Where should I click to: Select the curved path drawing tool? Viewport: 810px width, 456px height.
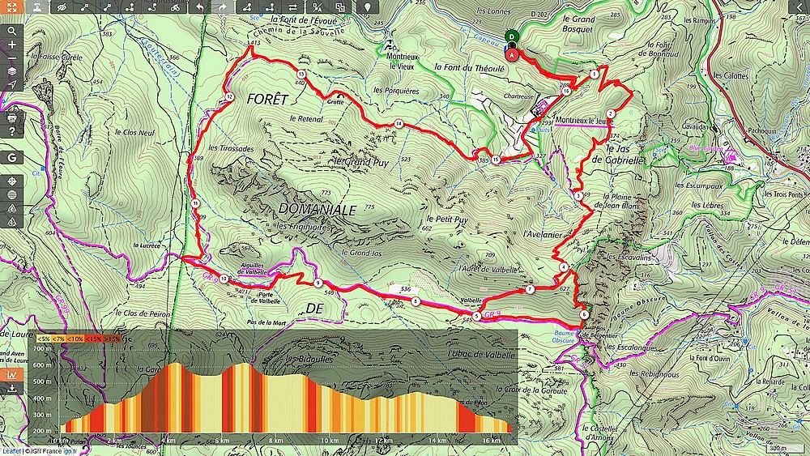click(x=152, y=6)
